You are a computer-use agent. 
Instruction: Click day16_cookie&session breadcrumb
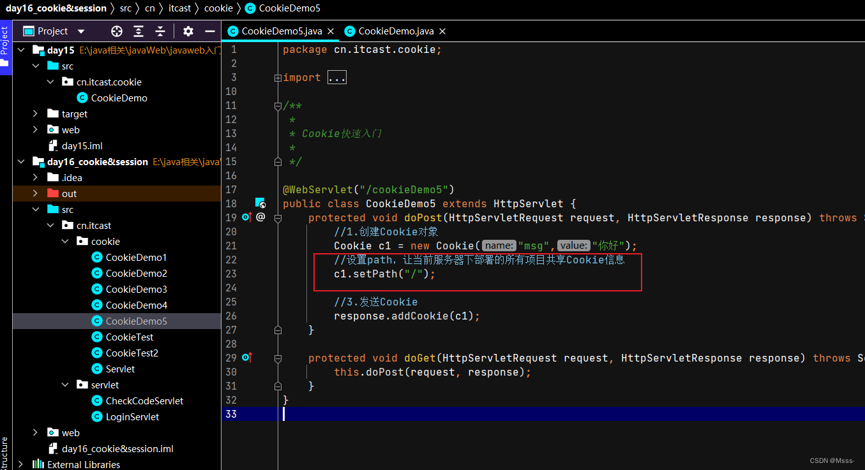click(56, 8)
